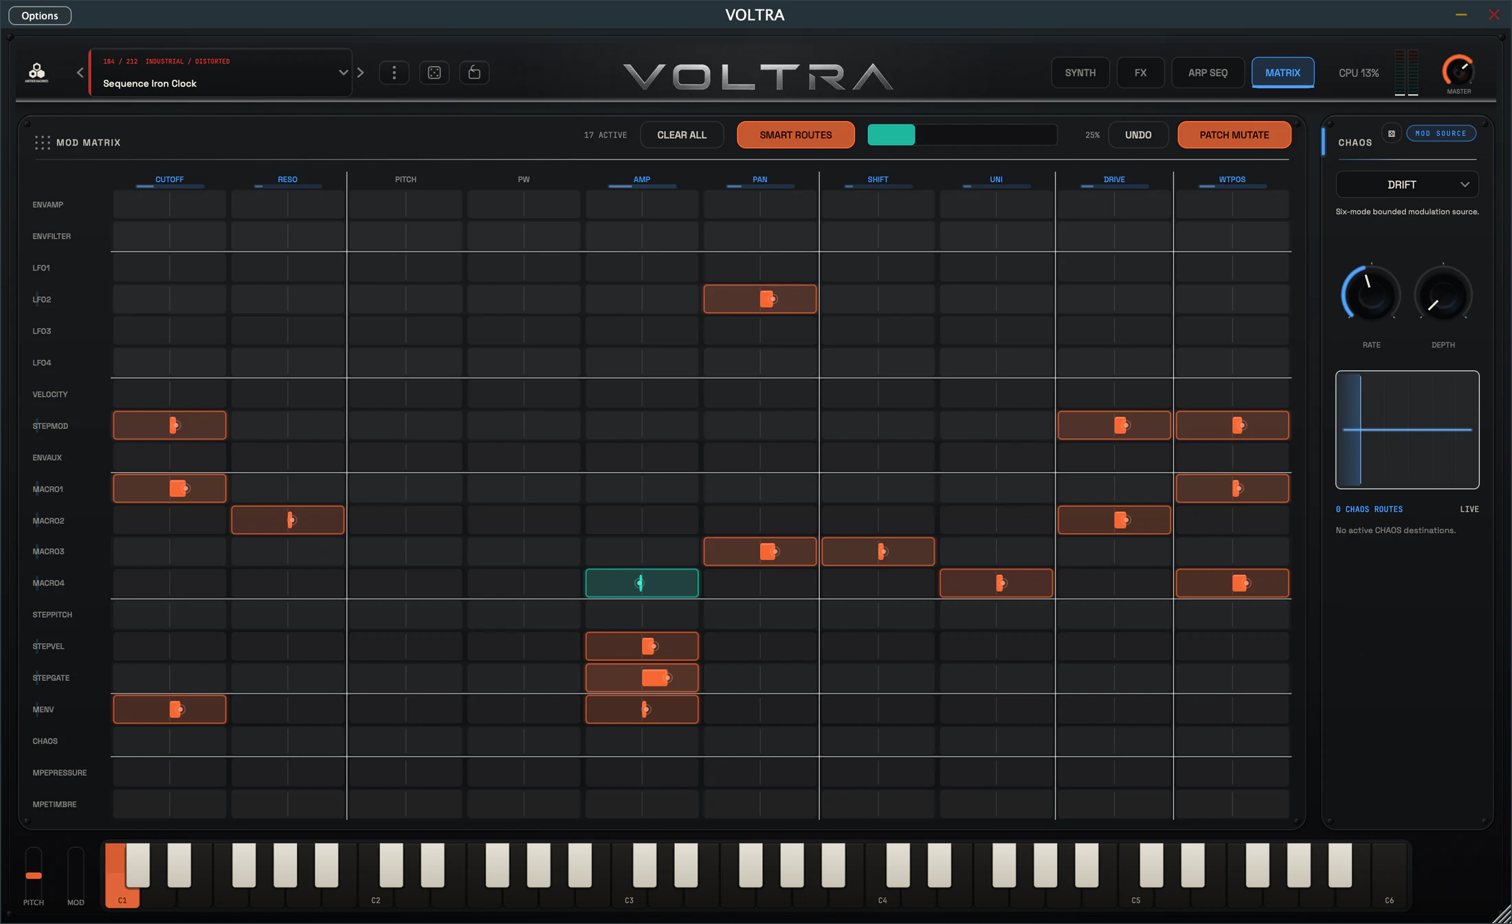Click the MASTER volume knob
This screenshot has height=924, width=1512.
(x=1458, y=70)
